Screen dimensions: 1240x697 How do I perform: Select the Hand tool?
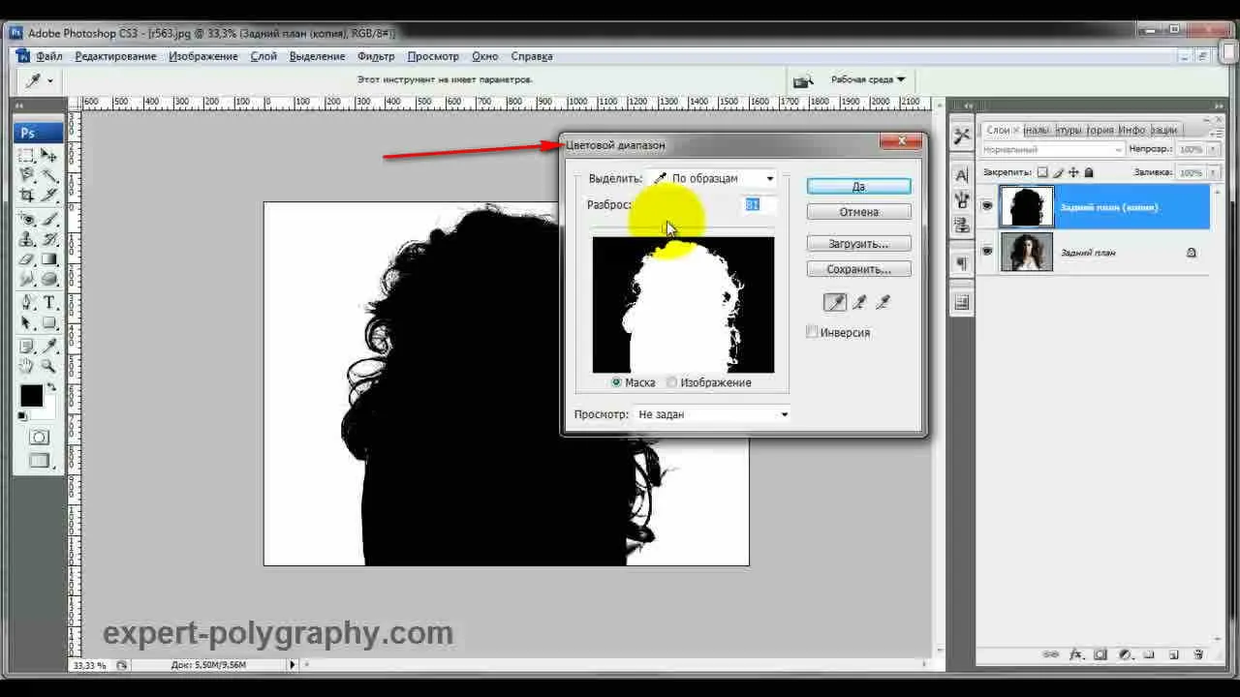(x=27, y=365)
